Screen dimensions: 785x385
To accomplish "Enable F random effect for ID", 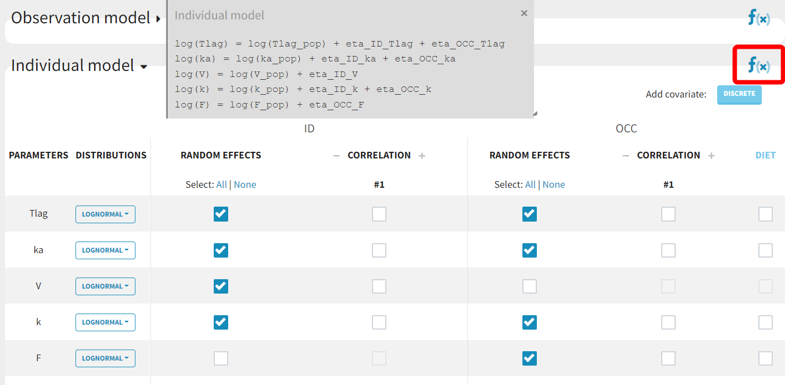I will pos(221,358).
